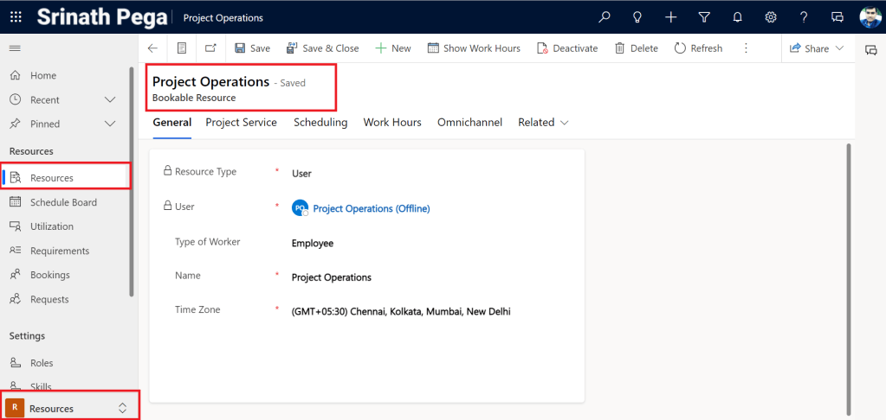Screen dimensions: 886x420
Task: Collapse the sidebar with hamburger icon
Action: point(15,48)
